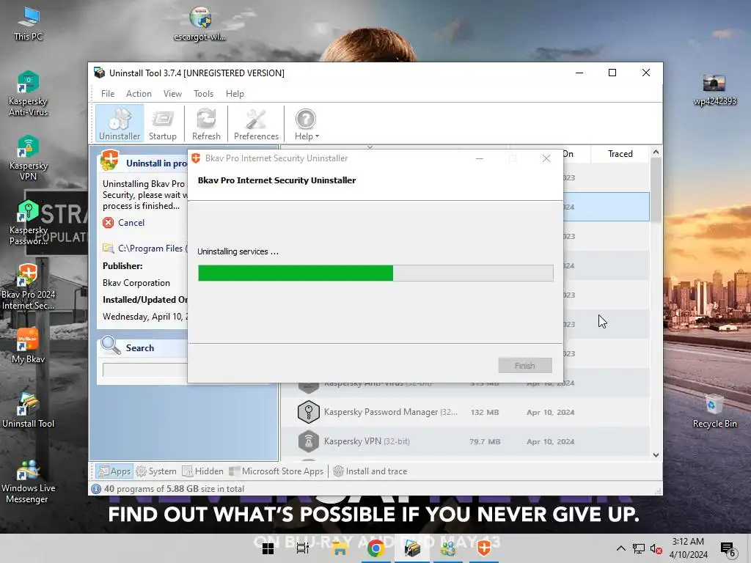The image size is (751, 563).
Task: Open the Help menu in menu bar
Action: (x=235, y=94)
